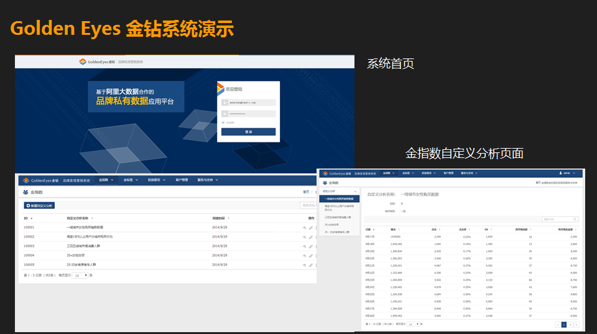Image resolution: width=597 pixels, height=334 pixels.
Task: Click edit pencil icon for row 100002
Action: click(x=311, y=237)
